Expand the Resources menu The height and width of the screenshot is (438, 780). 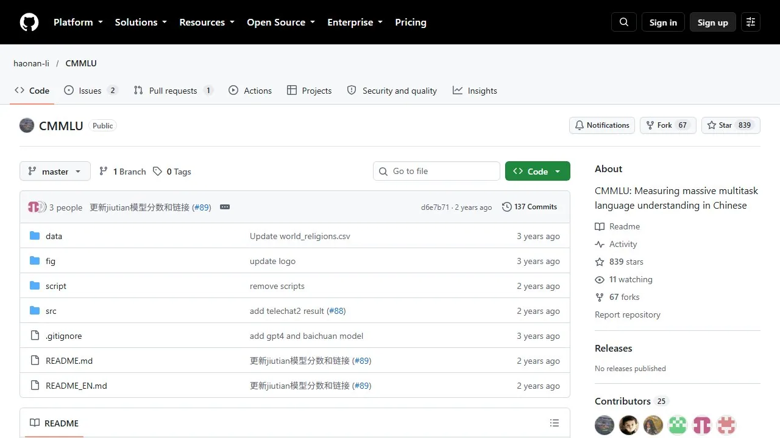coord(207,23)
